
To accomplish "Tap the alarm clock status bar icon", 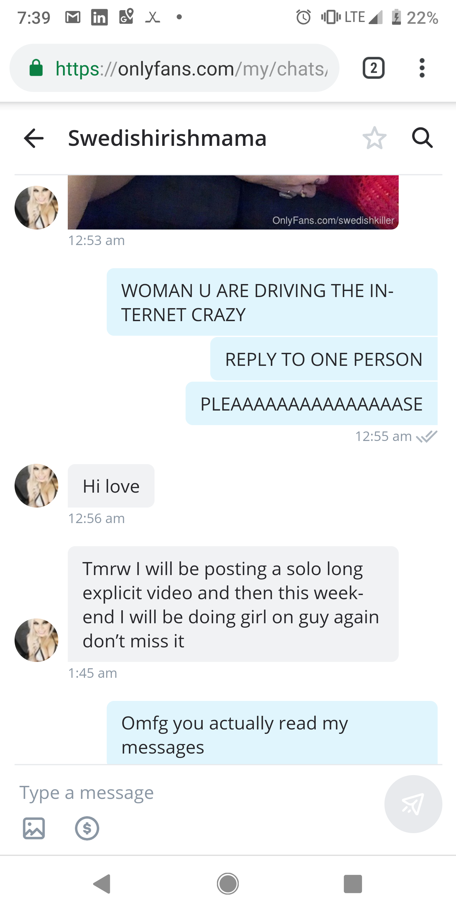I will click(303, 16).
